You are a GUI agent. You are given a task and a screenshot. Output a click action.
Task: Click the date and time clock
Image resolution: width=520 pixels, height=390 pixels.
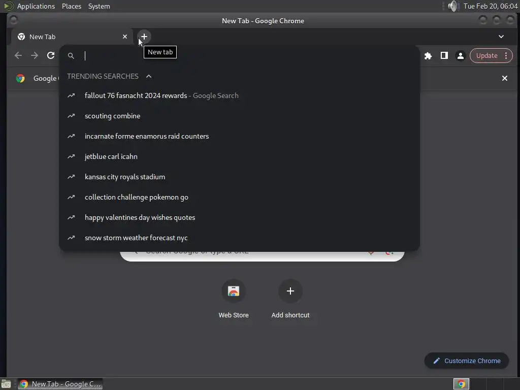pos(490,6)
